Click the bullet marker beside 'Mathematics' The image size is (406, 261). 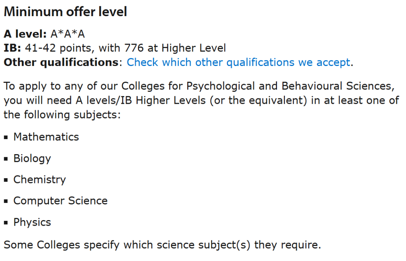tap(6, 138)
